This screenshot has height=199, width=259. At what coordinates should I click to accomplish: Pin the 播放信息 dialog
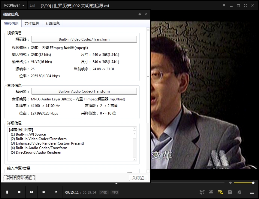pyautogui.click(x=140, y=14)
